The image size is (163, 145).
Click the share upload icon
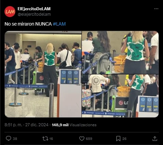(x=155, y=139)
